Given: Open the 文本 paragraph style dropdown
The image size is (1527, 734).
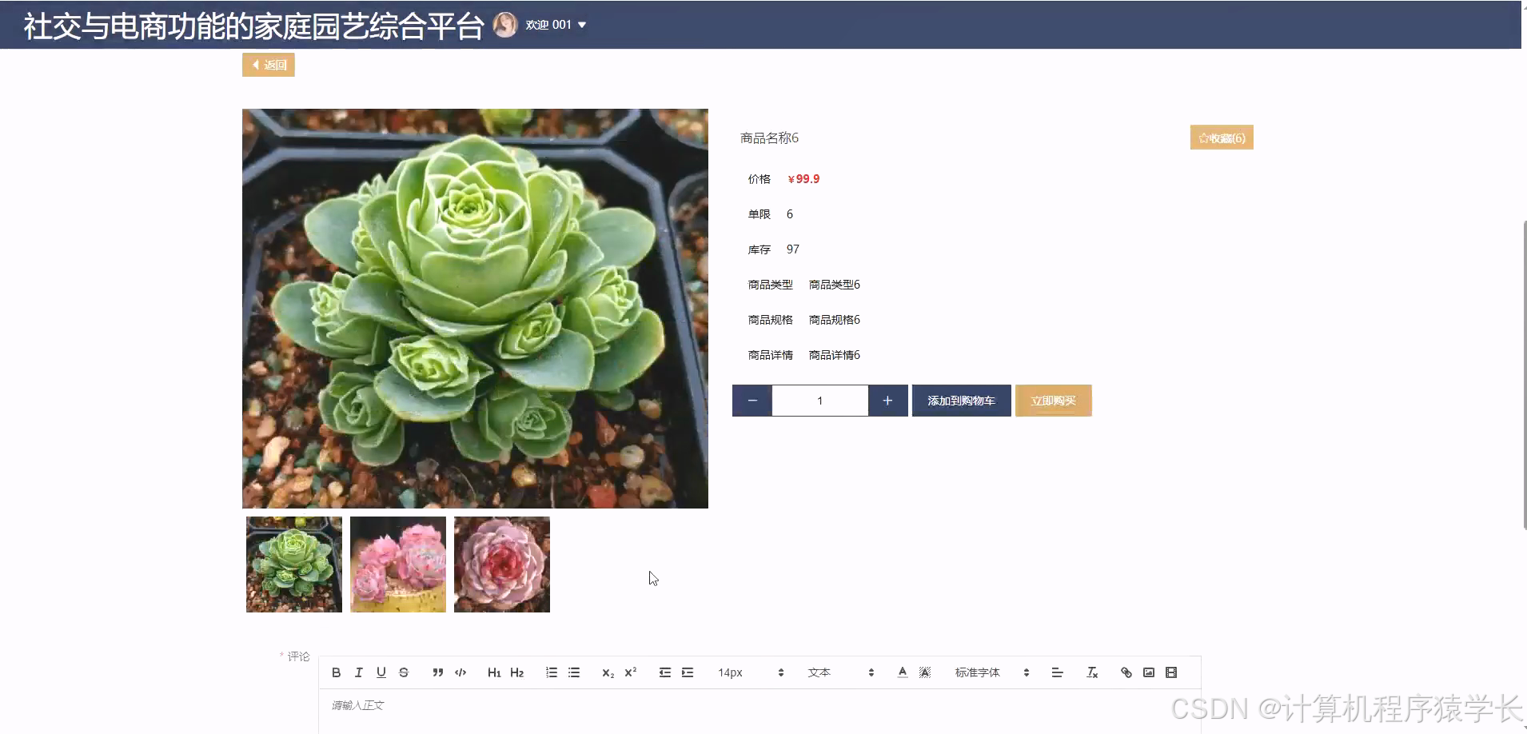Looking at the screenshot, I should click(x=841, y=672).
